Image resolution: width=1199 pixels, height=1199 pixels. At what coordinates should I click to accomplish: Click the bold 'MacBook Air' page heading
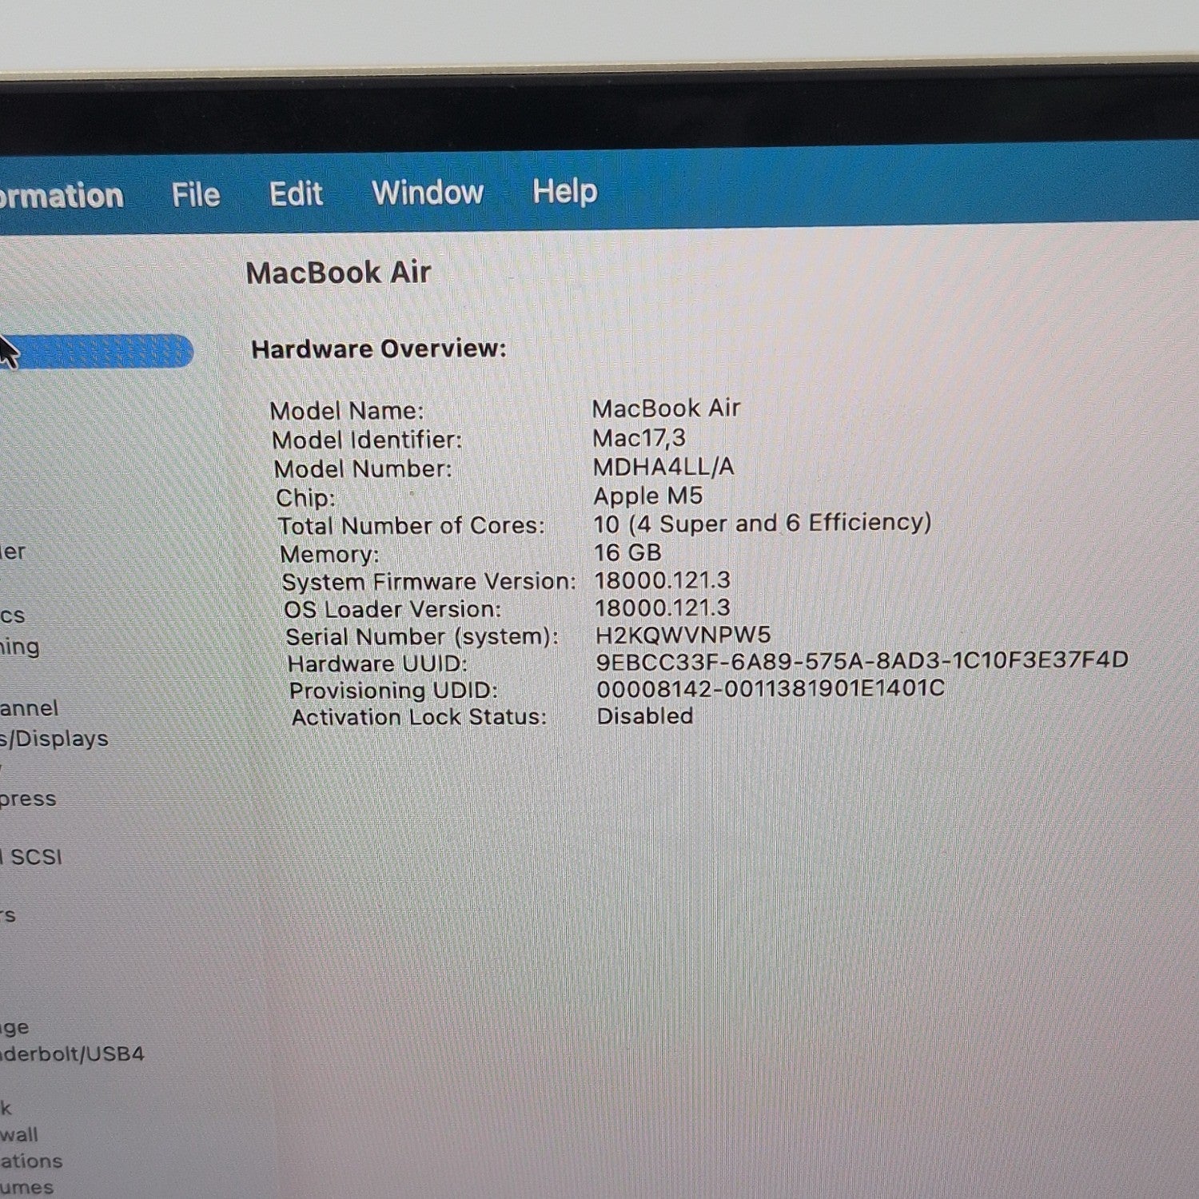pos(339,273)
